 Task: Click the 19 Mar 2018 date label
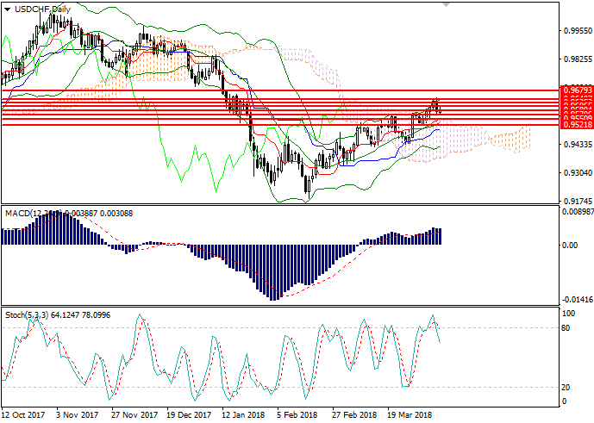click(x=409, y=414)
